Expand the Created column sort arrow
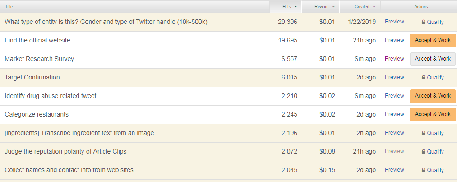 click(x=374, y=7)
